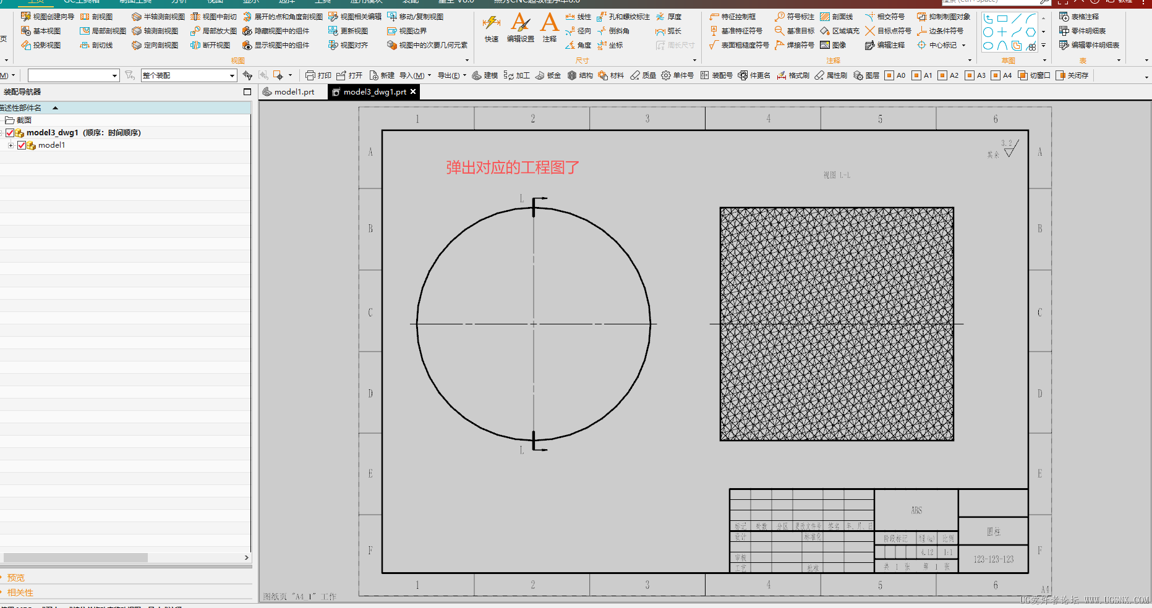Select the 截面 folder row
This screenshot has height=608, width=1152.
pyautogui.click(x=125, y=120)
